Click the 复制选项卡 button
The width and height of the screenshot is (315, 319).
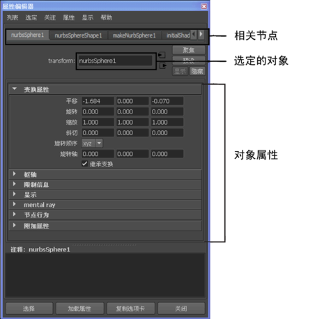click(130, 309)
